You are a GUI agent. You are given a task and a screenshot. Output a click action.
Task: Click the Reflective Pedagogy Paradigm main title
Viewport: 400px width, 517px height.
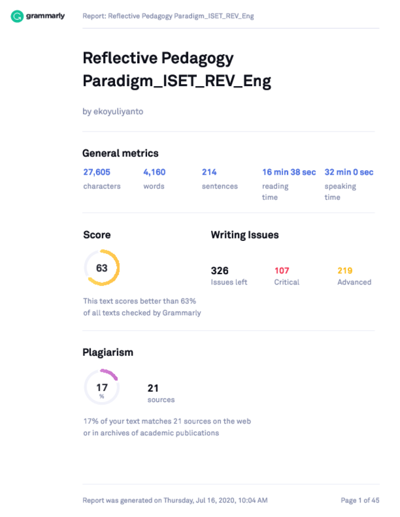[177, 69]
